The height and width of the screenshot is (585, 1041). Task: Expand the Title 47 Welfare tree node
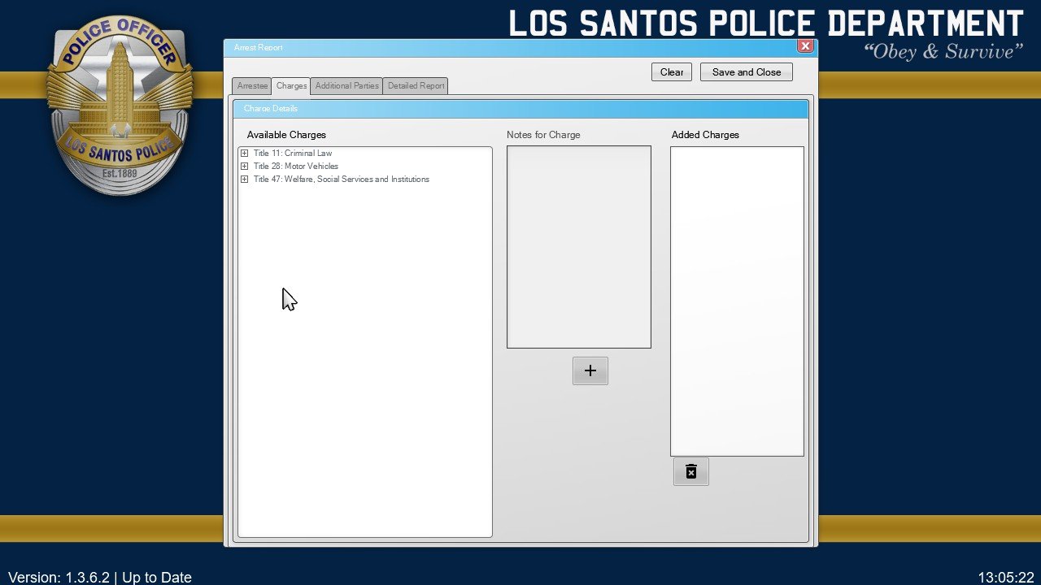244,180
